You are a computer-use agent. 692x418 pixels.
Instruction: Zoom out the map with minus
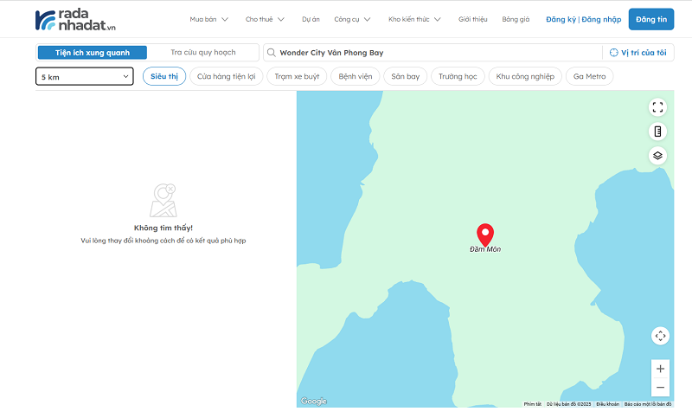tap(660, 388)
